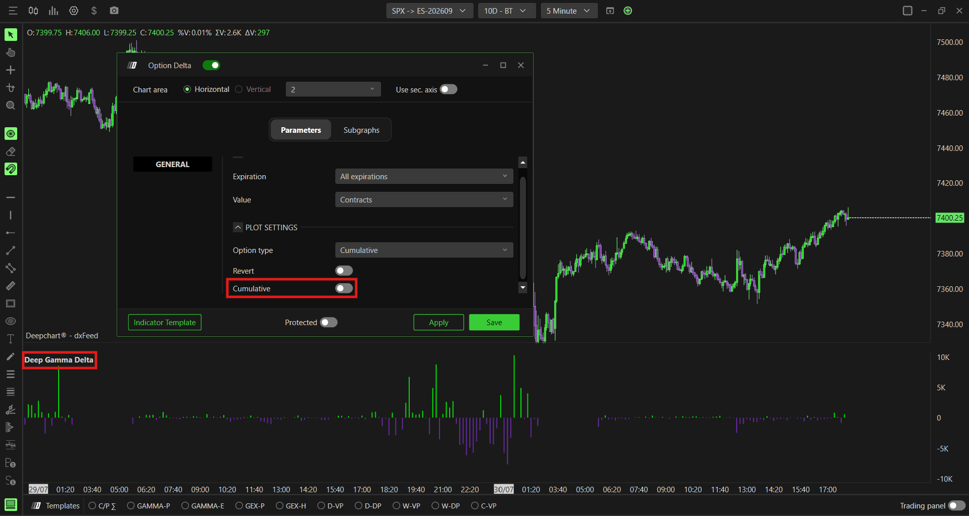Click the Indicator Template button
This screenshot has height=516, width=969.
tap(165, 322)
